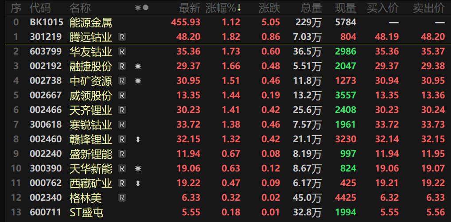
Task: Sort by 最新 price column header
Action: pyautogui.click(x=190, y=8)
